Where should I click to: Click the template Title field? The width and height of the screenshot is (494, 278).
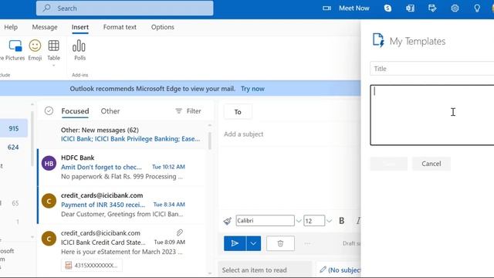[432, 69]
